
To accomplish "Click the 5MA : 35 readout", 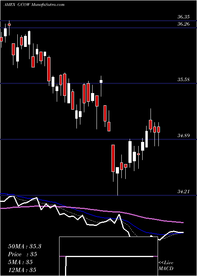I will point(20,262).
